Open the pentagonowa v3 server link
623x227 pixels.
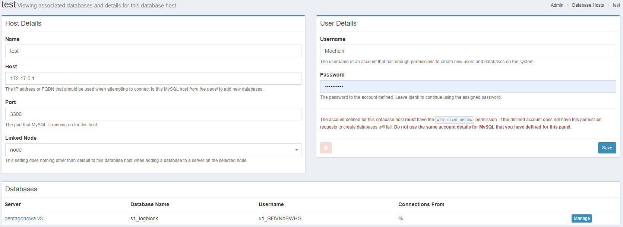point(23,218)
